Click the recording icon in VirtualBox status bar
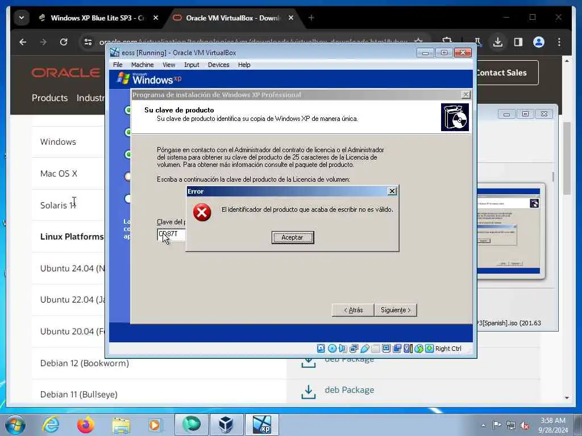 397,349
